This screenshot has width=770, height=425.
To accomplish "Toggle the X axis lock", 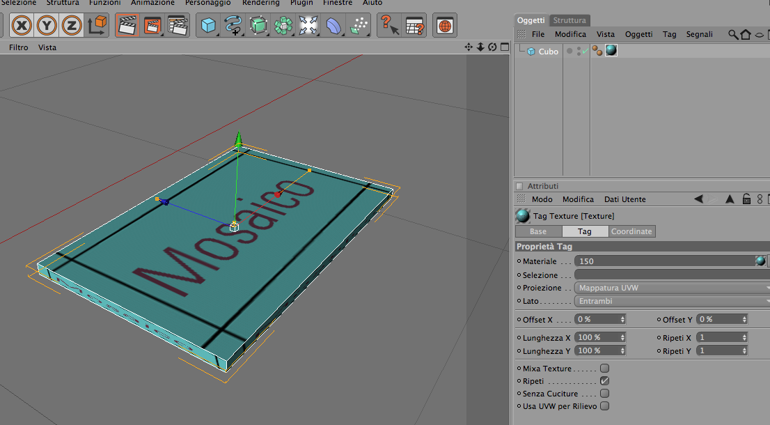I will pos(22,26).
